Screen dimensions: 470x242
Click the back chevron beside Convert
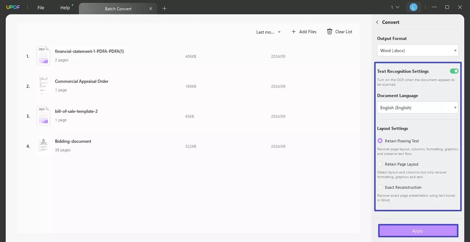377,22
